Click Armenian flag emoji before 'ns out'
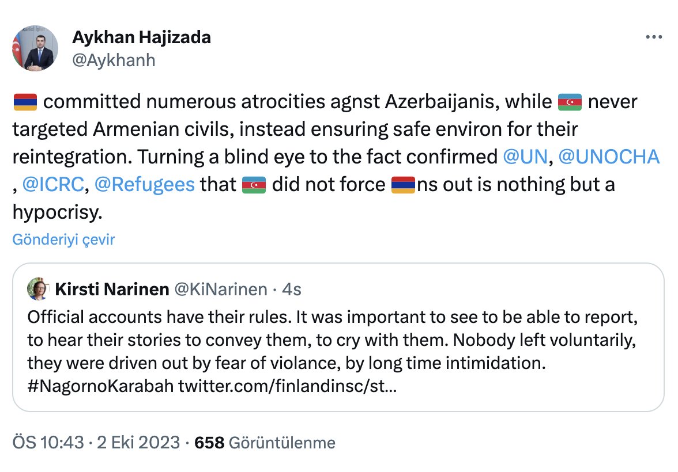Image resolution: width=678 pixels, height=472 pixels. [x=403, y=185]
